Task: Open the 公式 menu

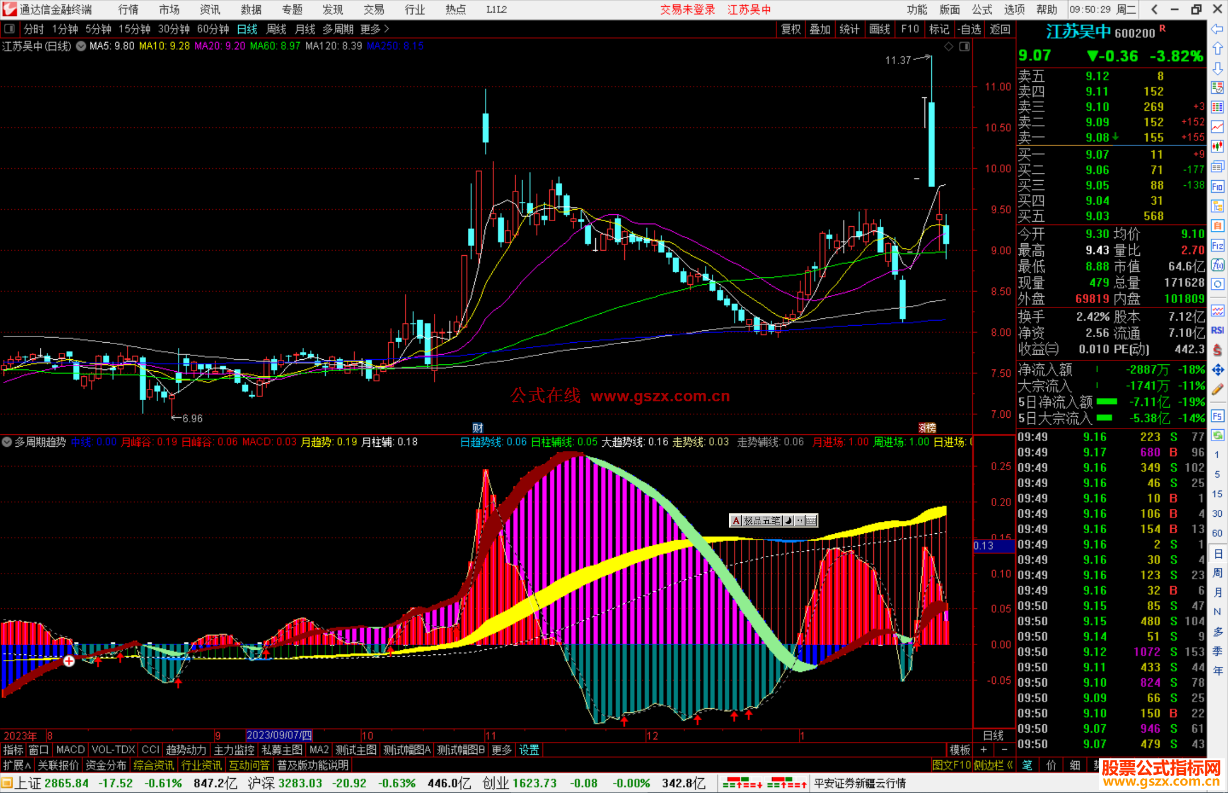Action: pyautogui.click(x=981, y=10)
